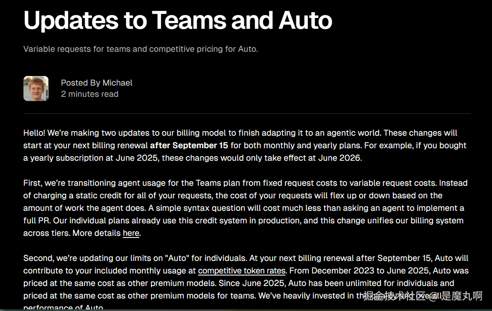The width and height of the screenshot is (492, 311).
Task: Open the "here" link for more details
Action: 131,233
